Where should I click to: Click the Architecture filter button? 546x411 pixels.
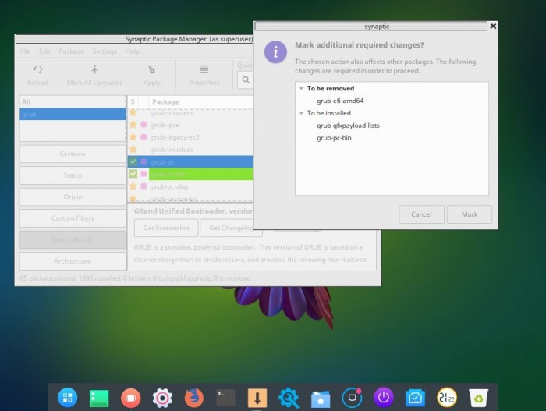pyautogui.click(x=73, y=261)
